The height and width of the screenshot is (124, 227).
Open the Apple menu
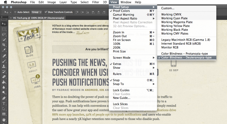pyautogui.click(x=5, y=2)
